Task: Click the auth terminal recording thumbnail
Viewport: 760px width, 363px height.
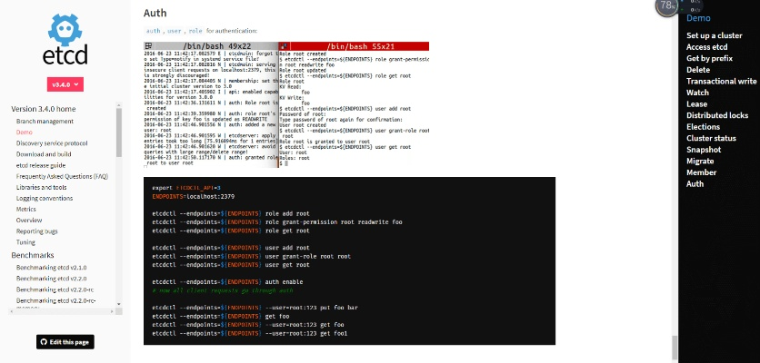Action: click(285, 104)
